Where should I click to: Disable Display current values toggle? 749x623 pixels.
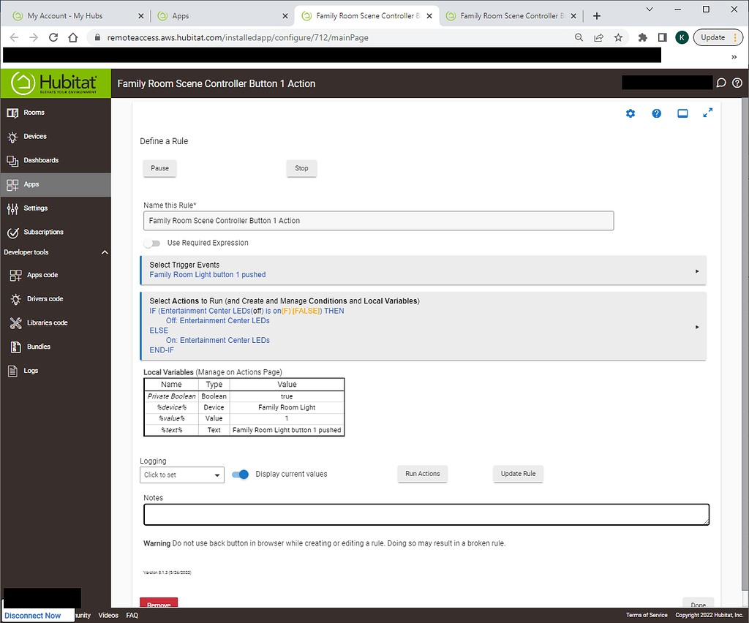pyautogui.click(x=240, y=474)
